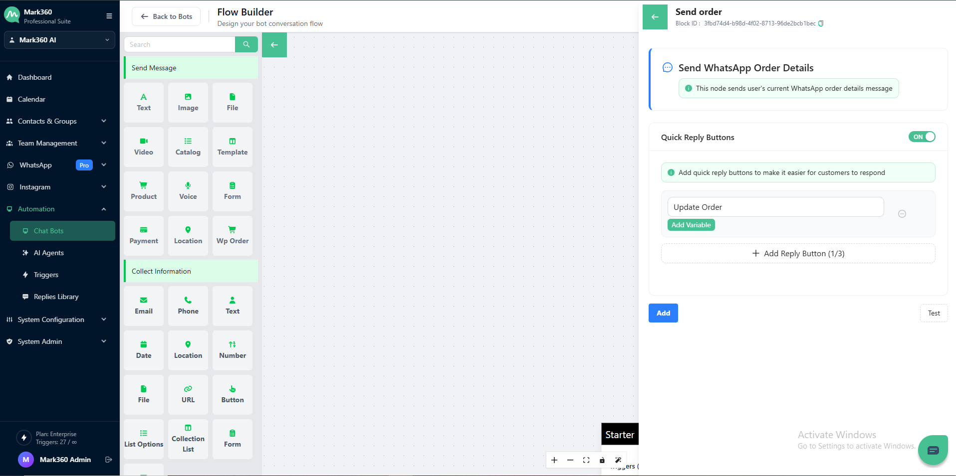Collapse the node palette with green arrow
This screenshot has width=956, height=476.
(x=274, y=45)
